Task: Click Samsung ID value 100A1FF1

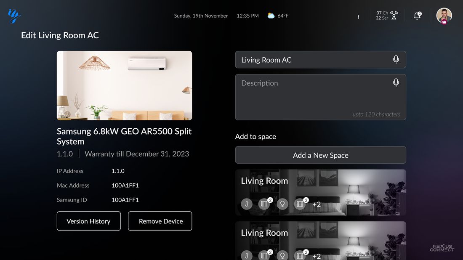Action: [x=125, y=200]
